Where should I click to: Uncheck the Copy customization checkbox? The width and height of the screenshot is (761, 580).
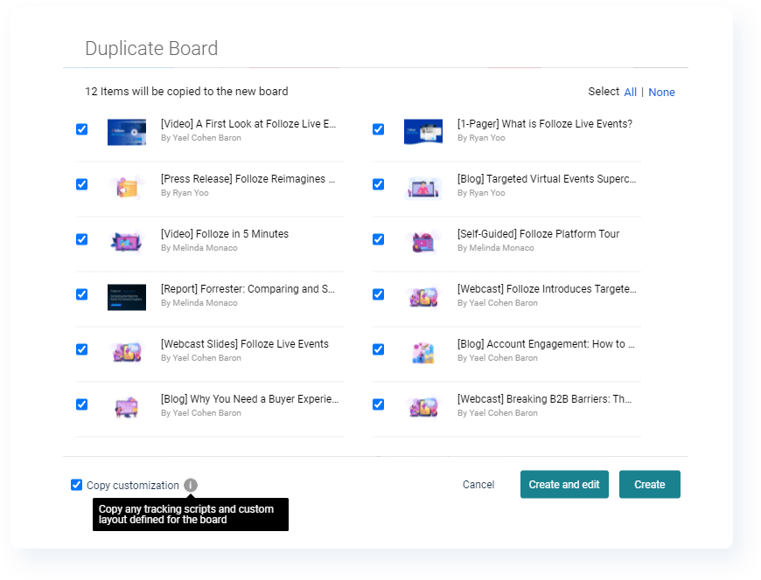pyautogui.click(x=77, y=485)
